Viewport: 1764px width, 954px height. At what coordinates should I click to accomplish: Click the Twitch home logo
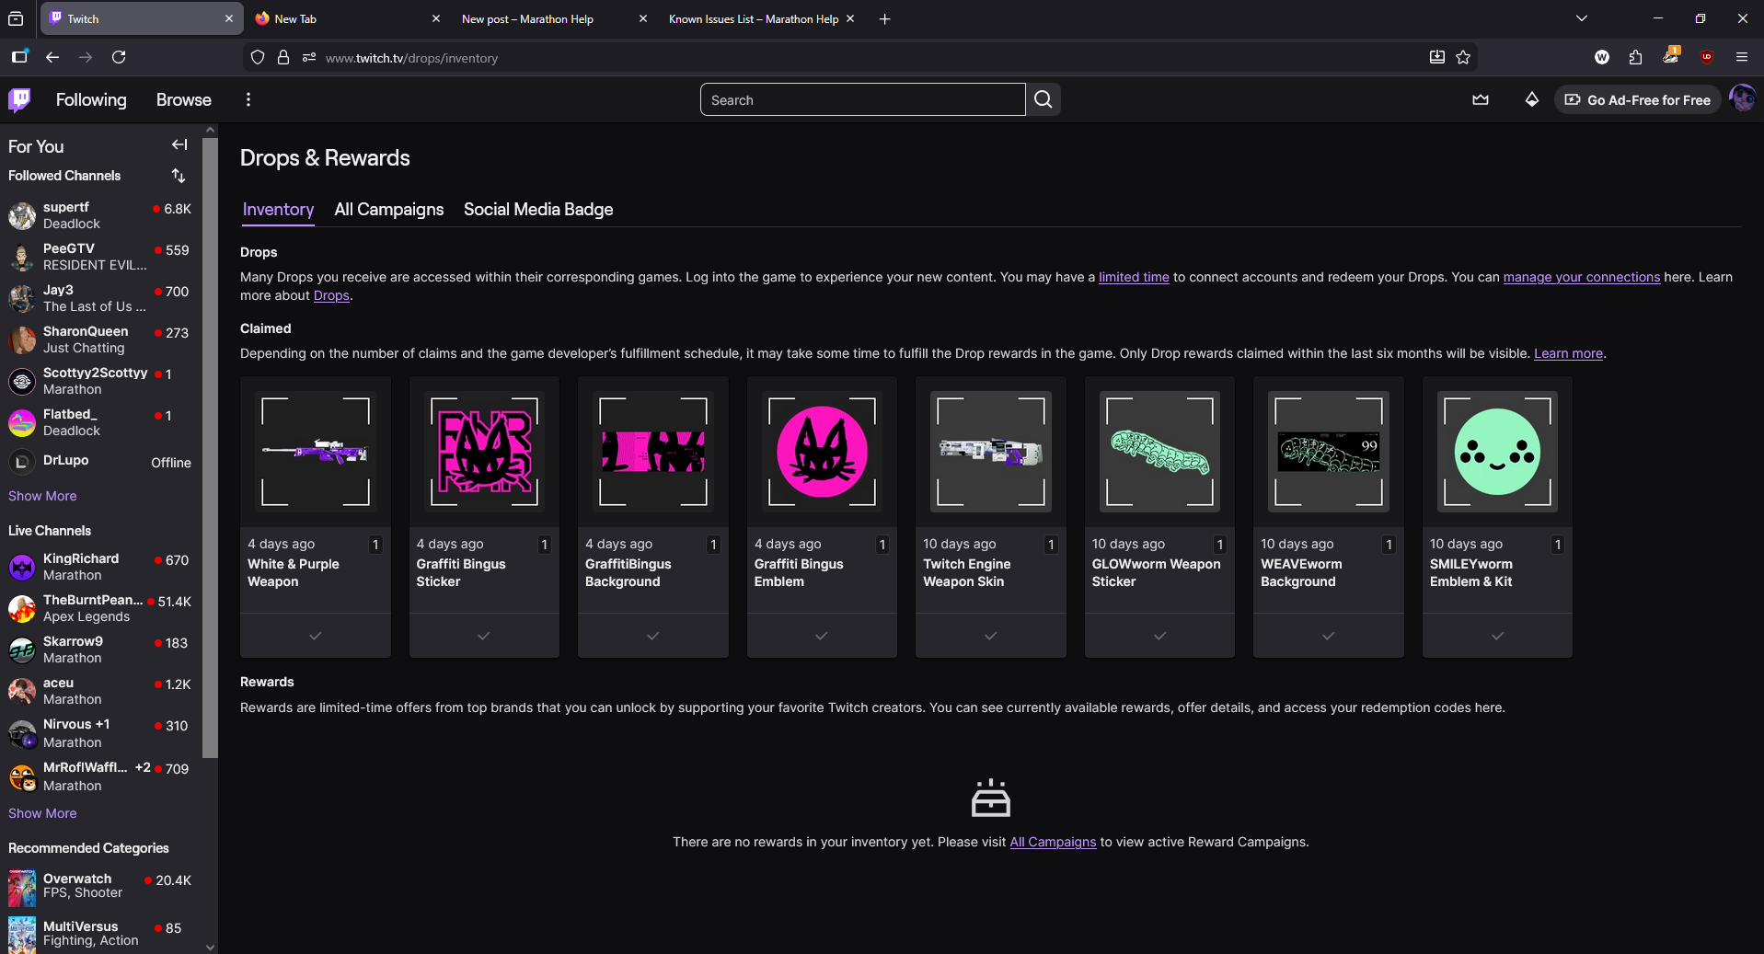pos(19,99)
